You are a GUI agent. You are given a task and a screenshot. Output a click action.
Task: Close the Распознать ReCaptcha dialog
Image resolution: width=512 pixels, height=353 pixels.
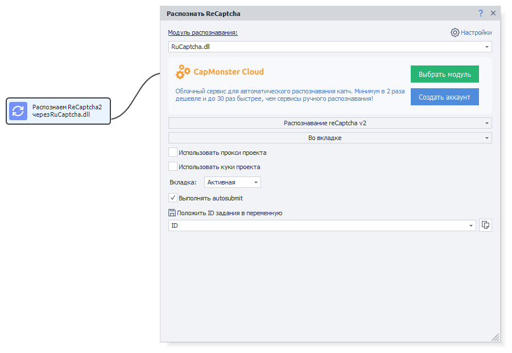tap(493, 13)
